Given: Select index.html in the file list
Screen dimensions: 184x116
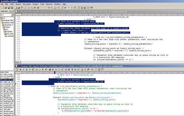Looking at the screenshot, I should (4, 72).
